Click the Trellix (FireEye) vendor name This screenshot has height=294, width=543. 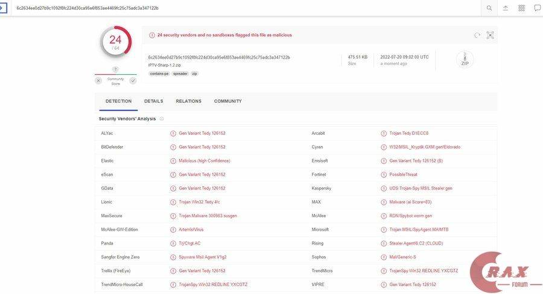[x=116, y=271]
